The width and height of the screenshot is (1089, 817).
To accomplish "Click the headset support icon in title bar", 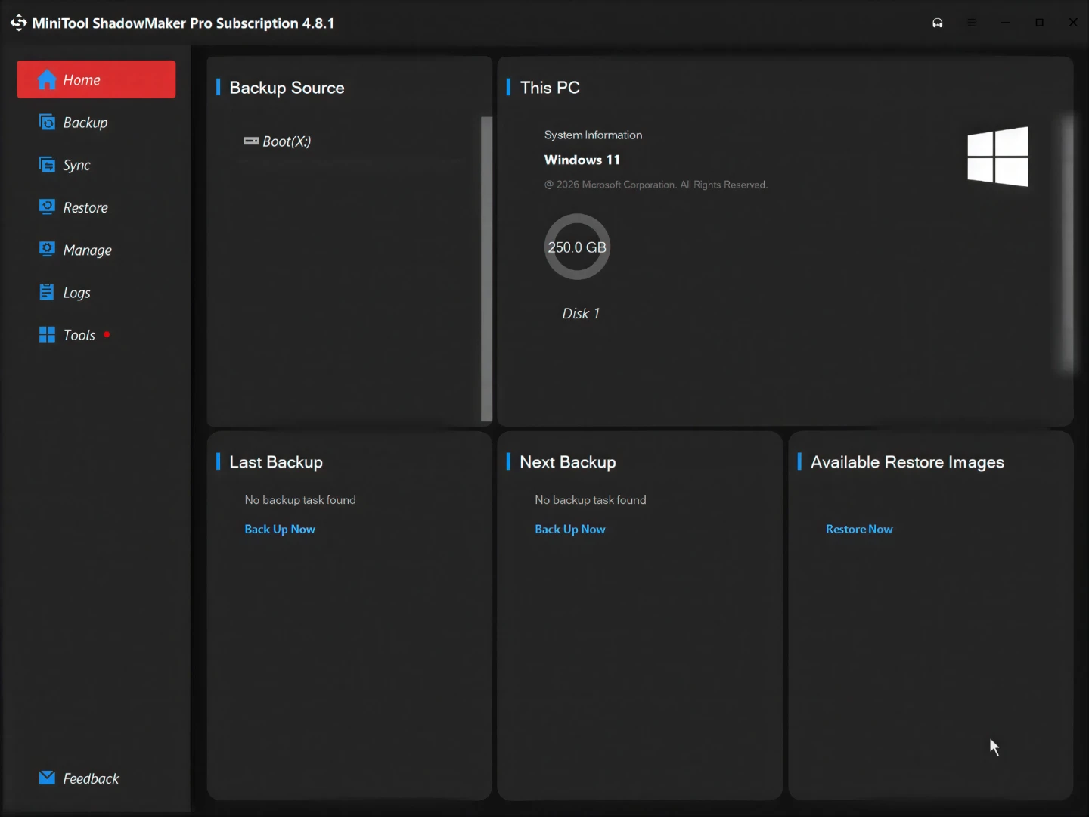I will (938, 23).
